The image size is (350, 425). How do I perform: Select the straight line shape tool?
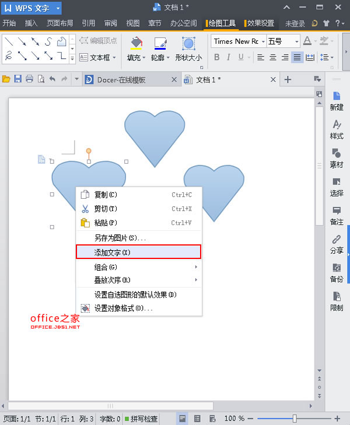9,41
